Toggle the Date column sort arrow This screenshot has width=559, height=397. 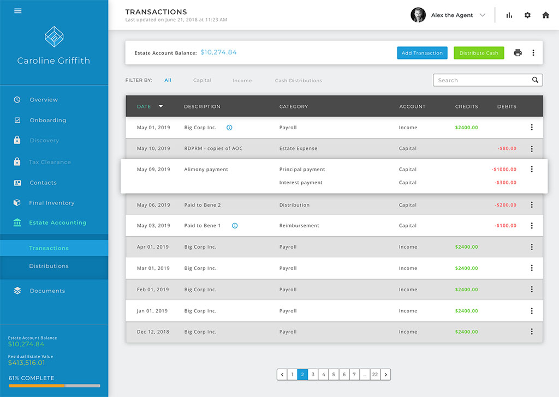160,106
